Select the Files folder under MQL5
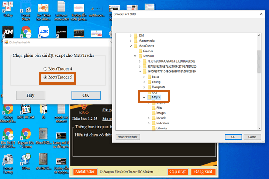The width and height of the screenshot is (269, 179). point(159,107)
